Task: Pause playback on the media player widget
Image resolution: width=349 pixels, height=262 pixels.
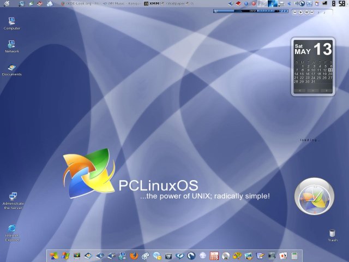Action: [306, 13]
